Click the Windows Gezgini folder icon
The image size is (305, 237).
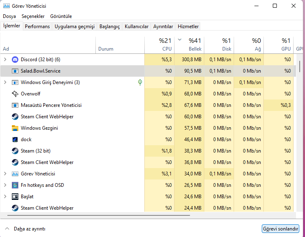pos(15,128)
